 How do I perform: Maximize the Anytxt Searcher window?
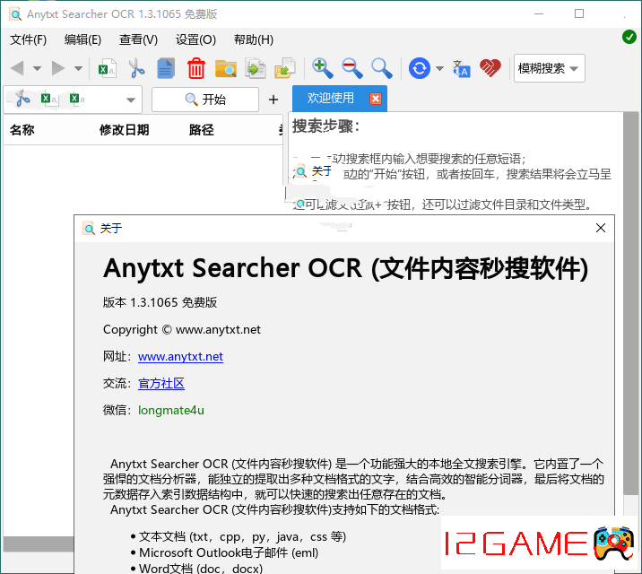click(579, 14)
